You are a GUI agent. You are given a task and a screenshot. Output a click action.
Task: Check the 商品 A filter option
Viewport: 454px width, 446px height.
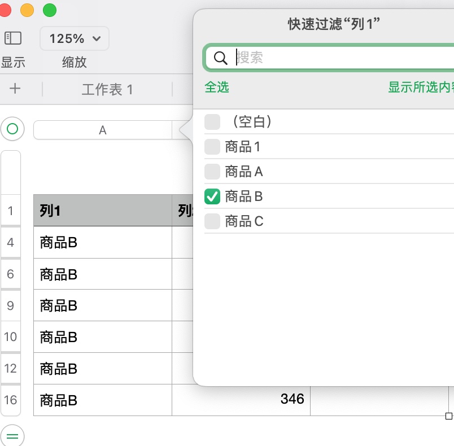pos(212,172)
